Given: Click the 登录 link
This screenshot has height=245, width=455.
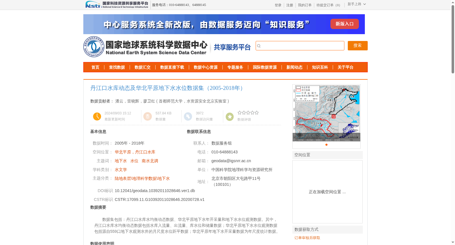Looking at the screenshot, I should pos(278,5).
